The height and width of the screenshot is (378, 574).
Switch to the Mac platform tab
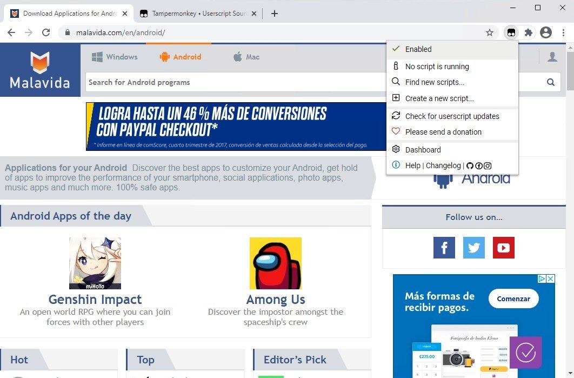pyautogui.click(x=246, y=57)
